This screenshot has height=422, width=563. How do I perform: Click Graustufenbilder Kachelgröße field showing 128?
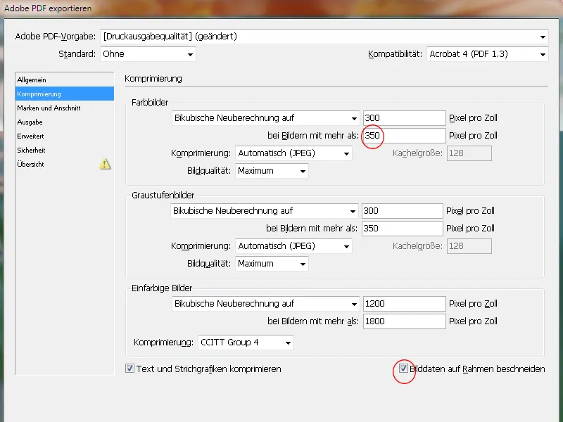[469, 246]
